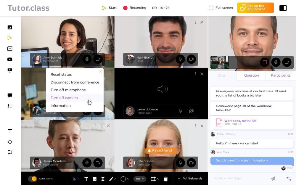Toggle your own microphone in self view
Viewport: 296px width, 185px height.
pyautogui.click(x=276, y=62)
